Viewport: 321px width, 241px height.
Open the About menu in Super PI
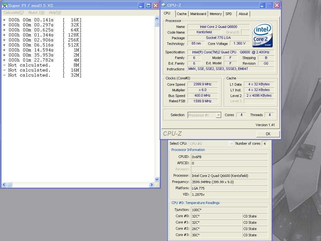tap(36, 13)
